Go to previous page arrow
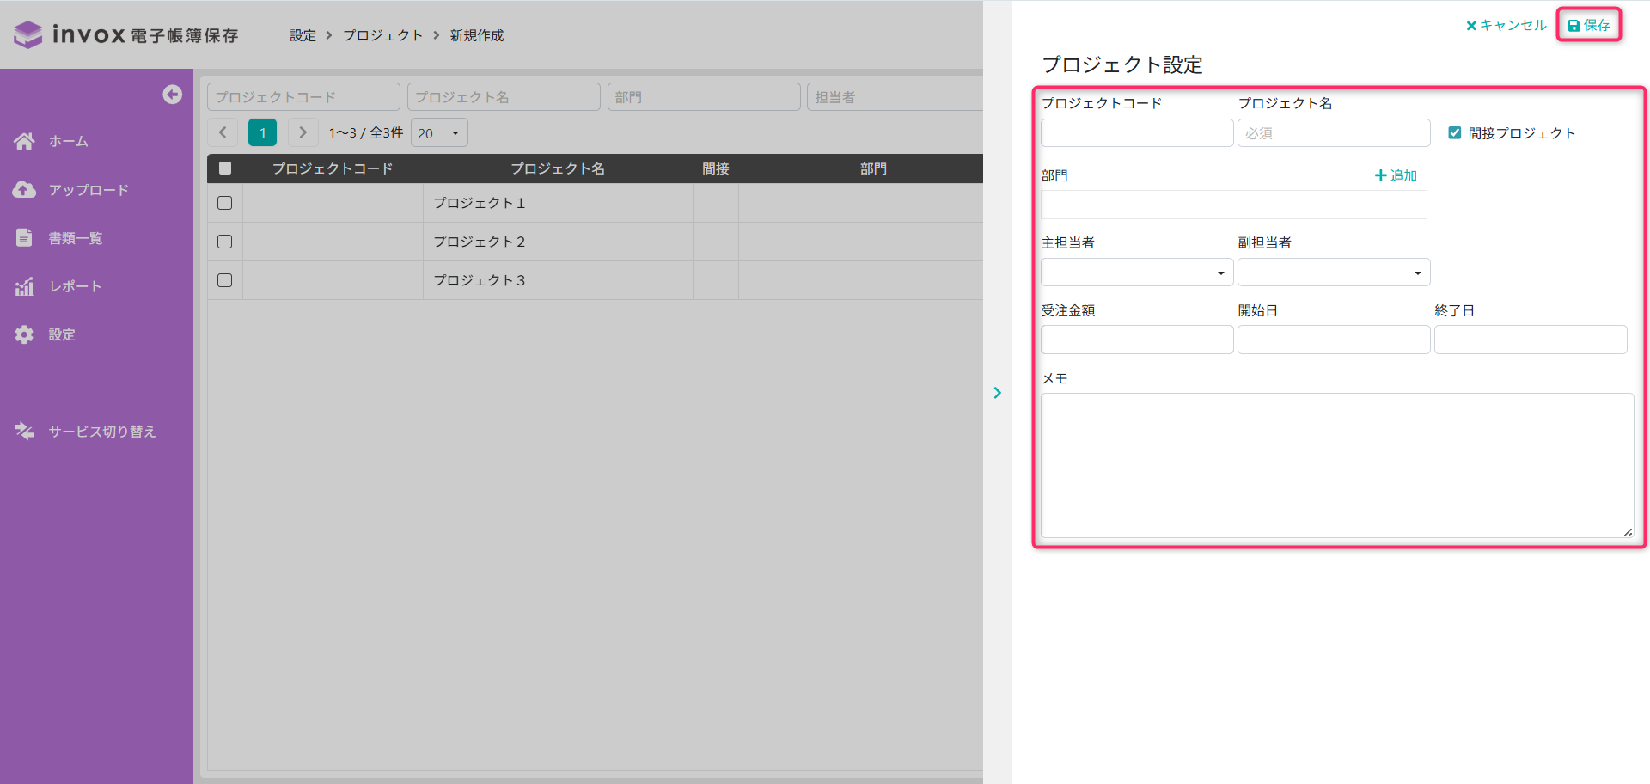Viewport: 1650px width, 784px height. tap(223, 132)
